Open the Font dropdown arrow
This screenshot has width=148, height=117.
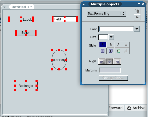pos(137,29)
